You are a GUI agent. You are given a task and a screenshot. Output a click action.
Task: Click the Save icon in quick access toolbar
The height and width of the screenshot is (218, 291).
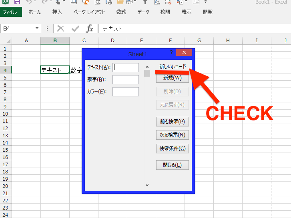coord(16,2)
